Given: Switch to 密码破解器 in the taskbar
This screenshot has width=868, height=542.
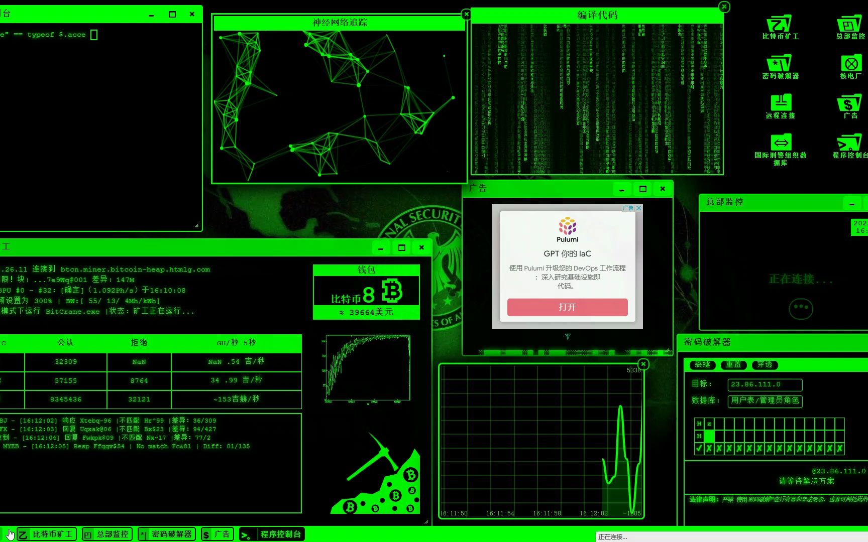Looking at the screenshot, I should point(166,534).
